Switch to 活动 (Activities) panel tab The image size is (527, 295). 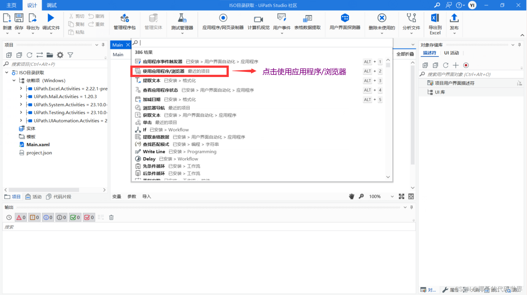click(33, 197)
